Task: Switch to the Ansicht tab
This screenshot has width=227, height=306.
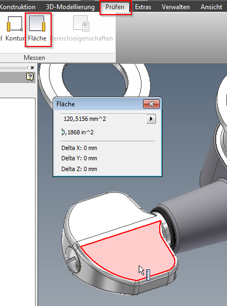Action: tap(211, 7)
